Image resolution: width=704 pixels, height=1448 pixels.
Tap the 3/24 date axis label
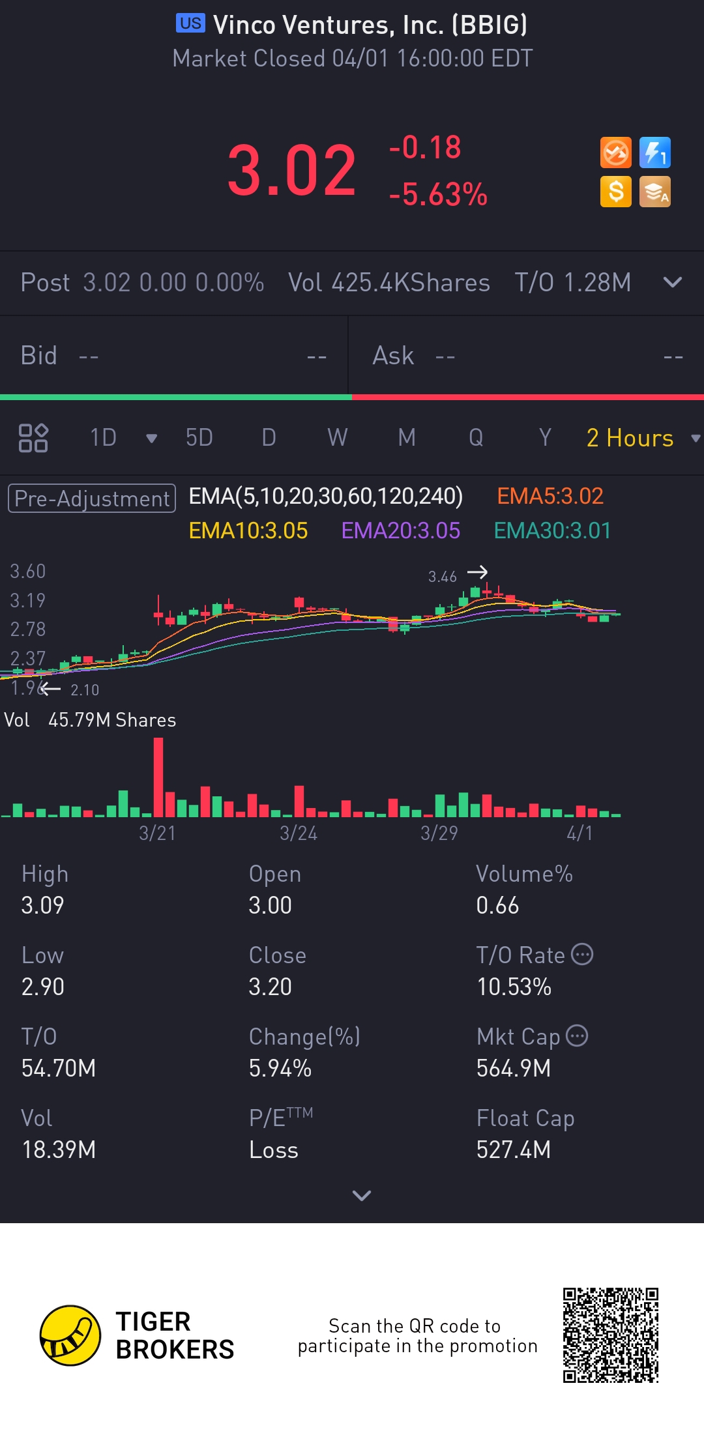tap(299, 833)
